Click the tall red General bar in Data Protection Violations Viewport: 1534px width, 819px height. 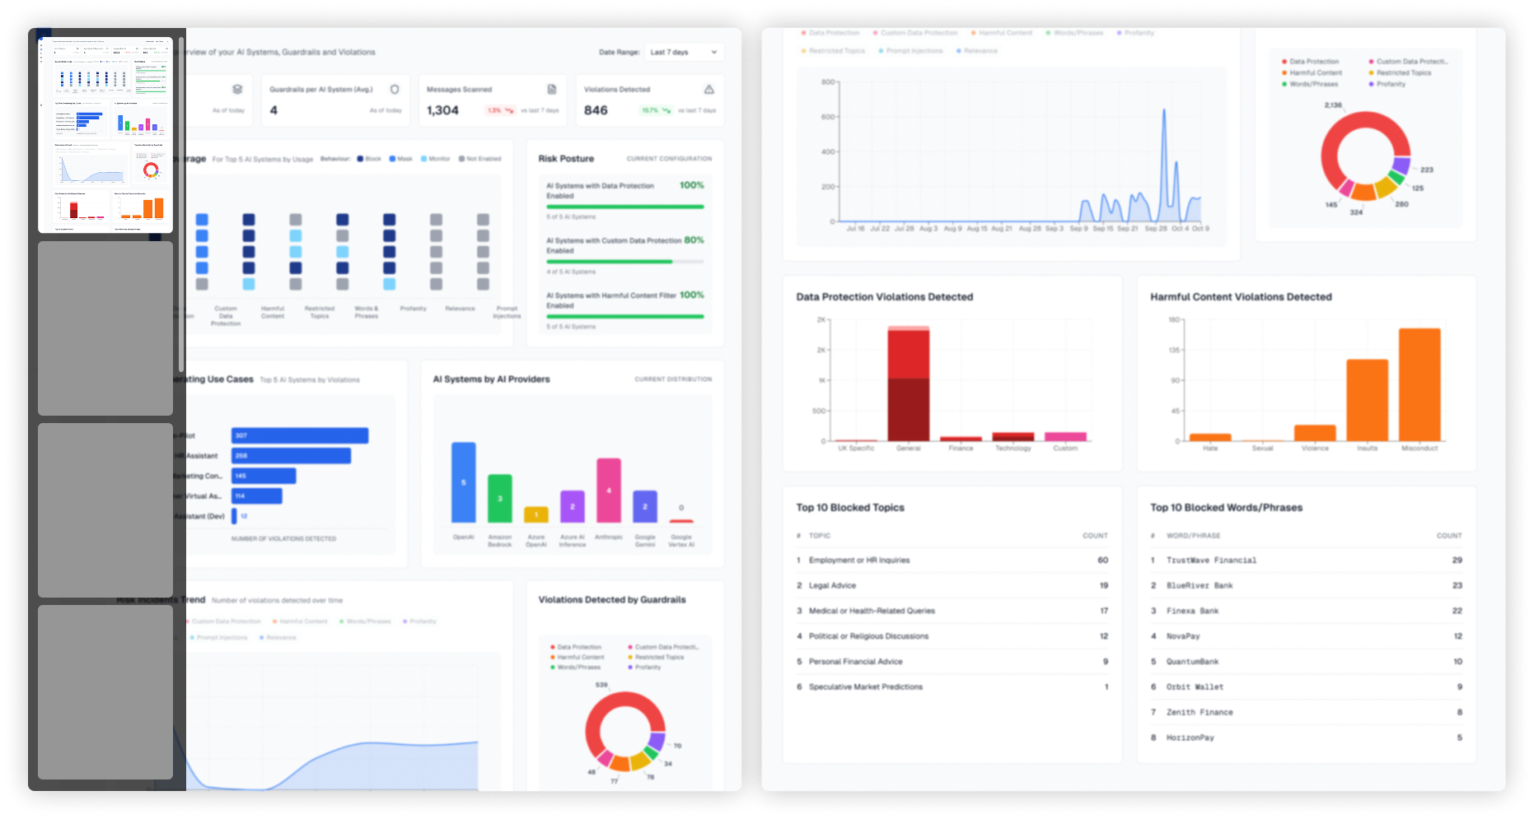point(909,384)
